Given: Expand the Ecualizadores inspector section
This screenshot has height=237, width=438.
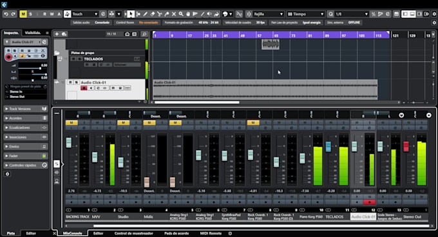Looking at the screenshot, I should pyautogui.click(x=26, y=128).
